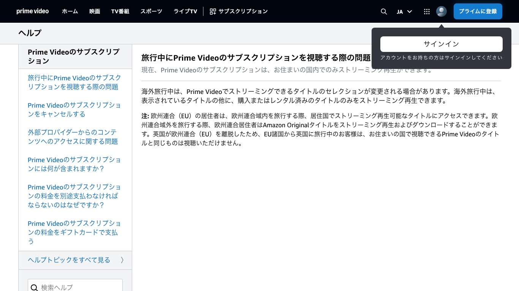Viewport: 519px width, 291px height.
Task: Expand ヘルプトピックをすべて見る
Action: pos(75,260)
